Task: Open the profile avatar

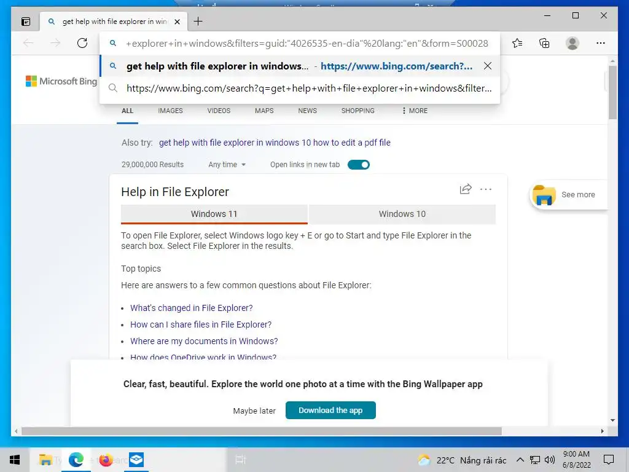Action: click(572, 43)
